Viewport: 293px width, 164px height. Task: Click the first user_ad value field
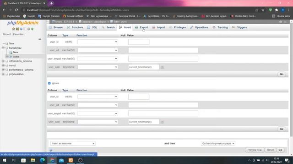pos(163,50)
